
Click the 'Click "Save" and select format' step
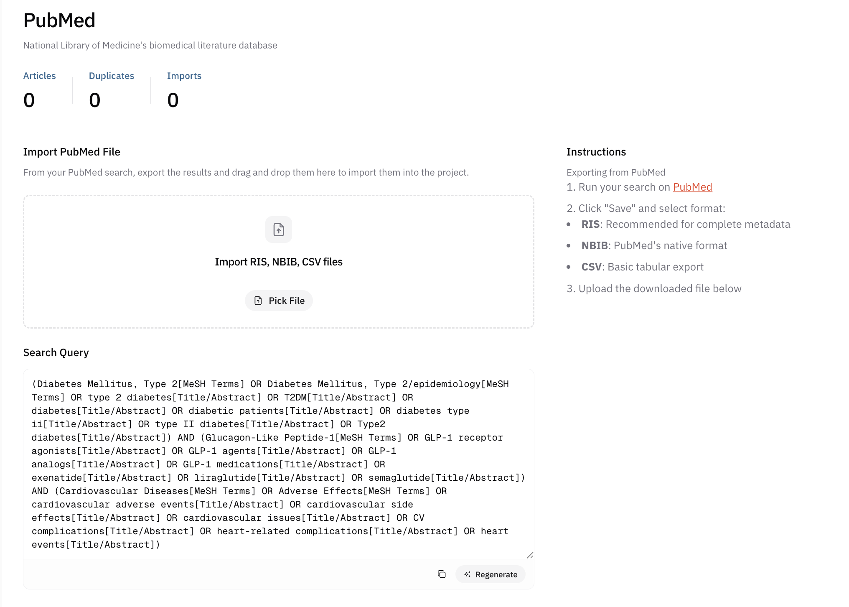[646, 208]
